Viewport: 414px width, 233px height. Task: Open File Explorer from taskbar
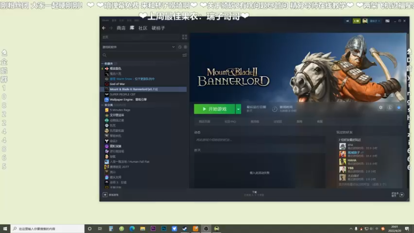143,228
